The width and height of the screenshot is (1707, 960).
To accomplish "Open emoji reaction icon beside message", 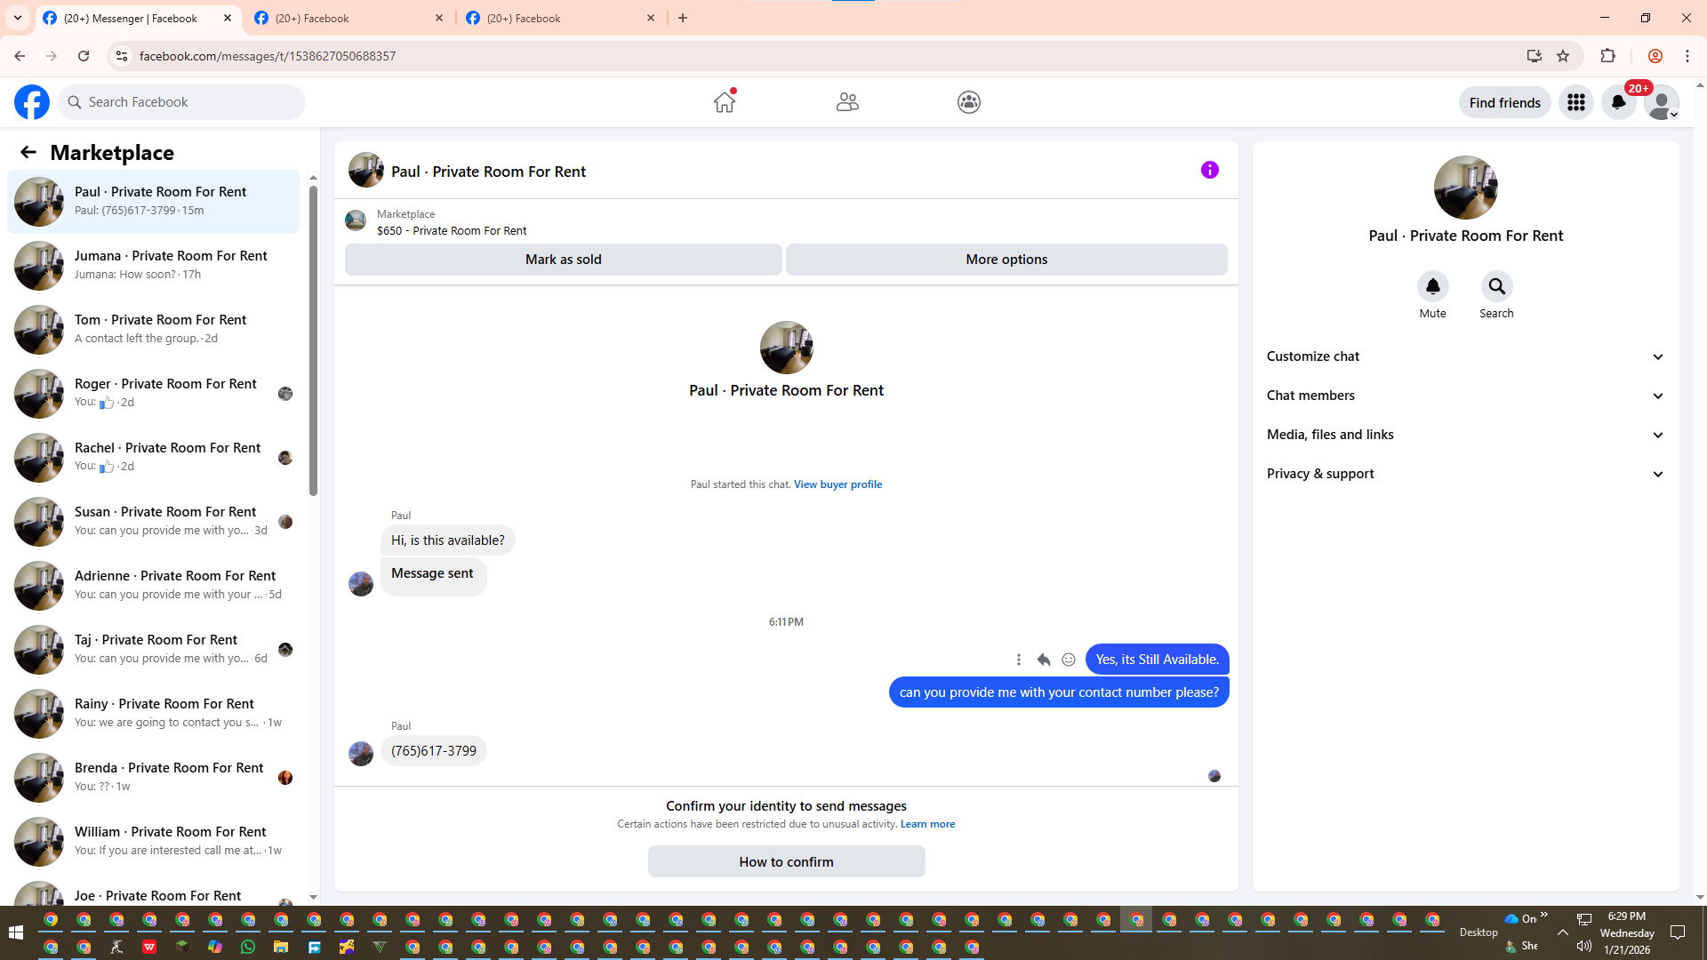I will (1069, 660).
